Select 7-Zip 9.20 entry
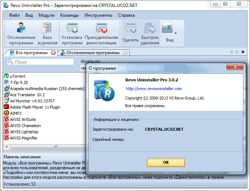Screen dimensions: 250x191 pos(19,82)
